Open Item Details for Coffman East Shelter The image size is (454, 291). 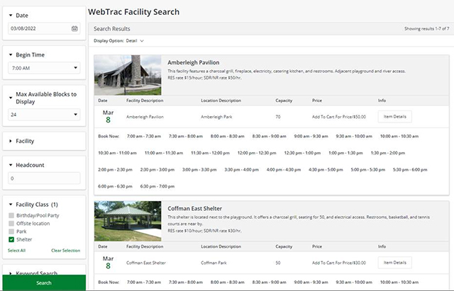394,262
